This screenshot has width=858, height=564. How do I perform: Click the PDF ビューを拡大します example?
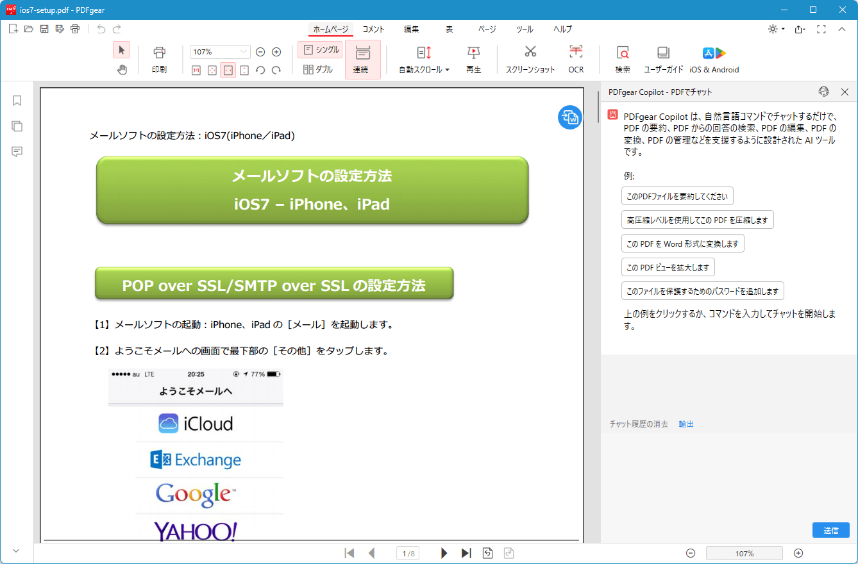(668, 267)
